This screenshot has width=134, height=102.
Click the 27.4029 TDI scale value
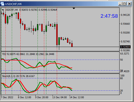click(x=125, y=71)
